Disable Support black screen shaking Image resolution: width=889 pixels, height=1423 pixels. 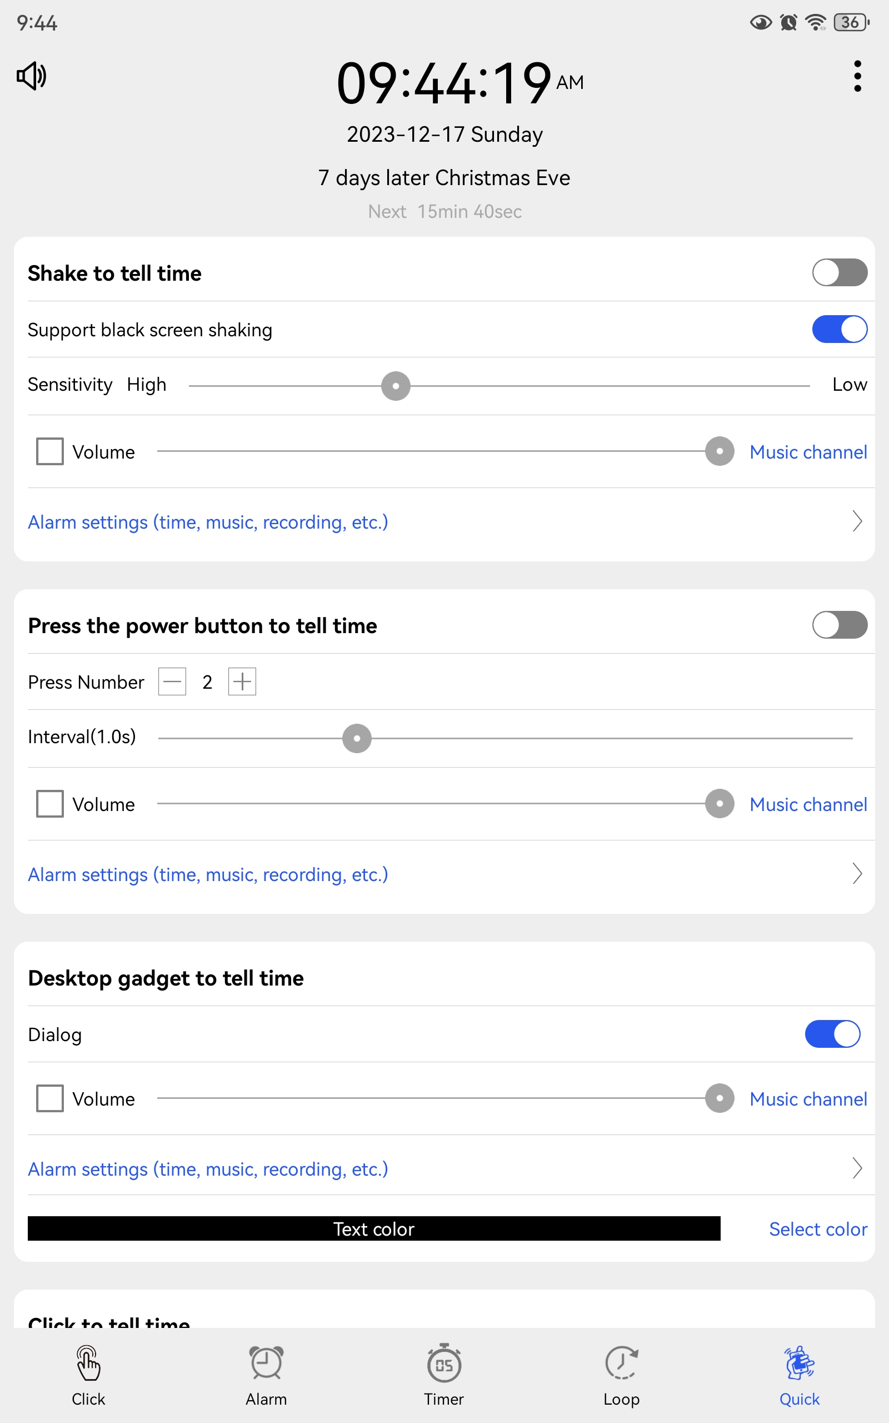click(840, 329)
